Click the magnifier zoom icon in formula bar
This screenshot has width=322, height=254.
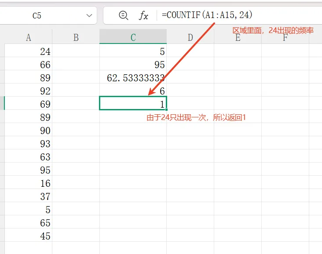tap(124, 15)
